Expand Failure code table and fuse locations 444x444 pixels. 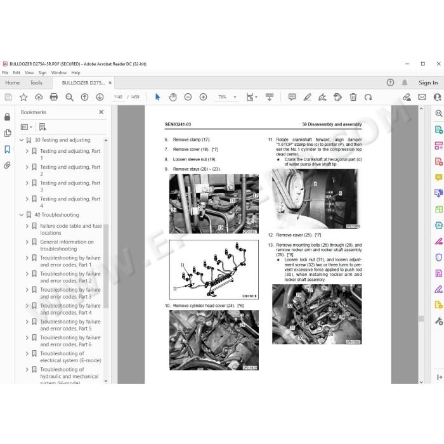27,226
